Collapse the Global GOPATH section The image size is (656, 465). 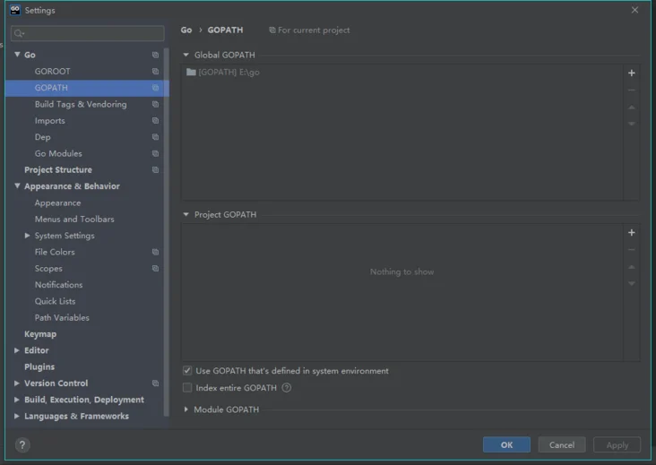click(186, 55)
